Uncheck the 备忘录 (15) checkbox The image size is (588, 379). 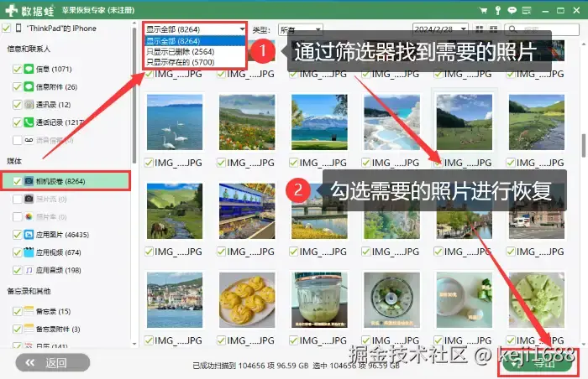tap(17, 311)
